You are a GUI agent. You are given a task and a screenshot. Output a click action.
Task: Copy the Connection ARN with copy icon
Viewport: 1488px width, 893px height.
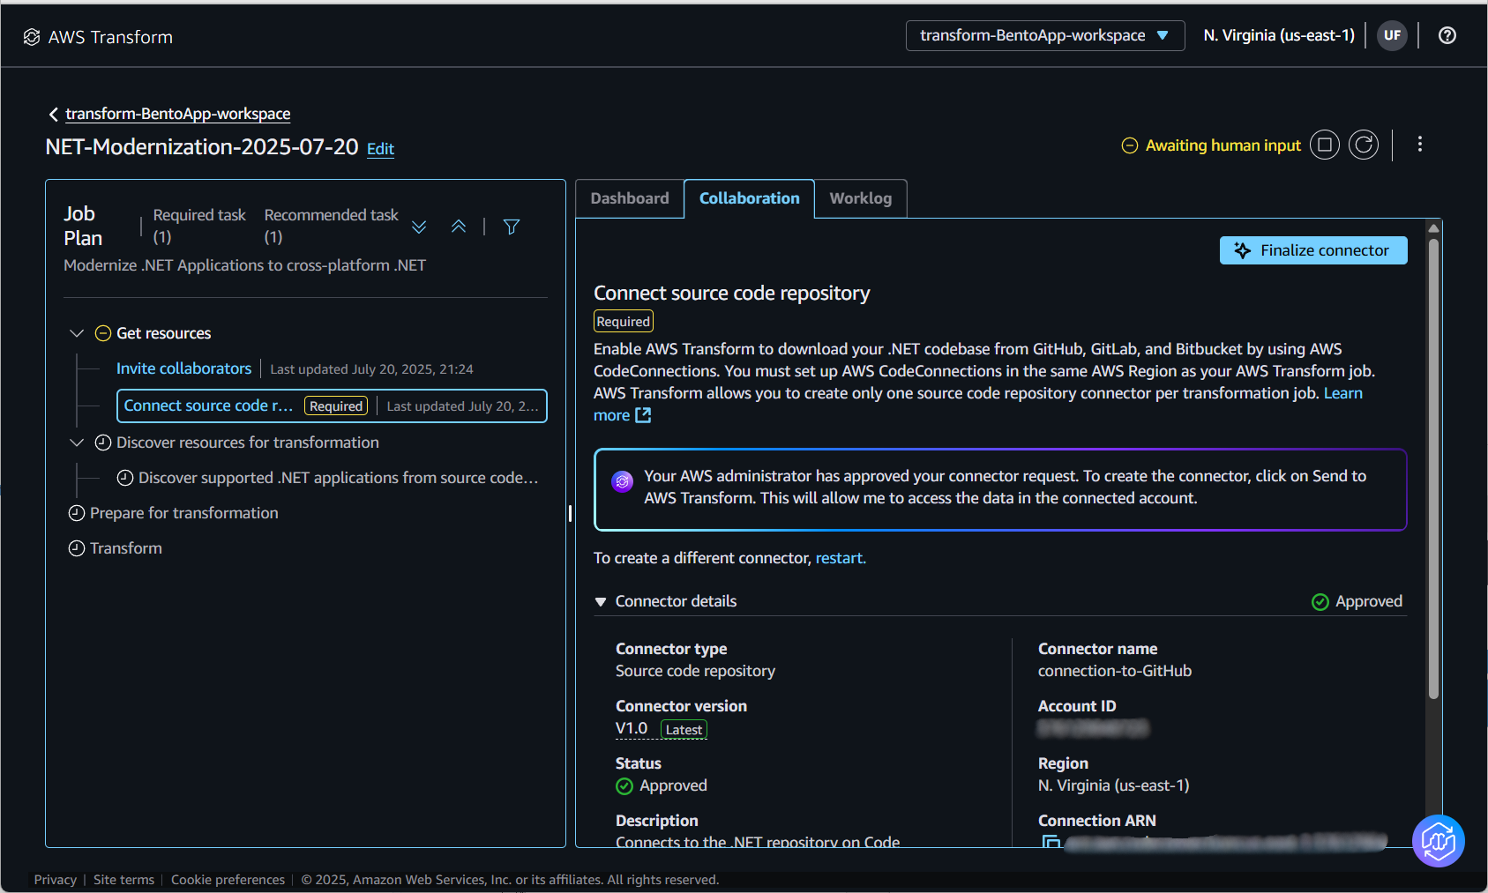(1051, 842)
